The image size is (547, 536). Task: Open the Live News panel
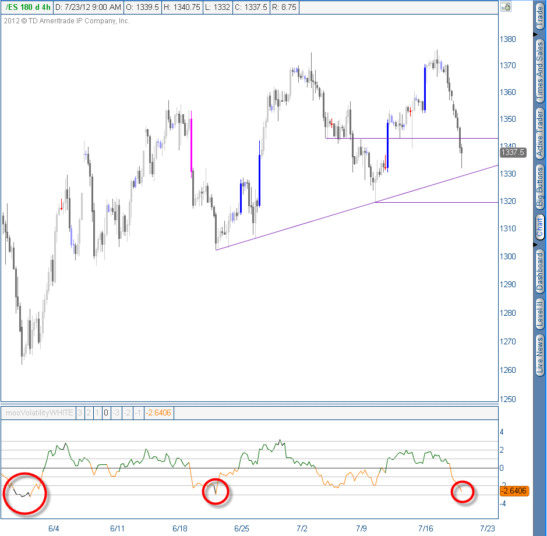point(541,352)
